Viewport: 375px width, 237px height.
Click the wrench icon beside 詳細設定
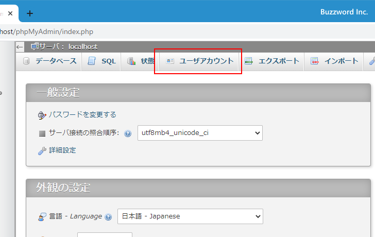(42, 151)
